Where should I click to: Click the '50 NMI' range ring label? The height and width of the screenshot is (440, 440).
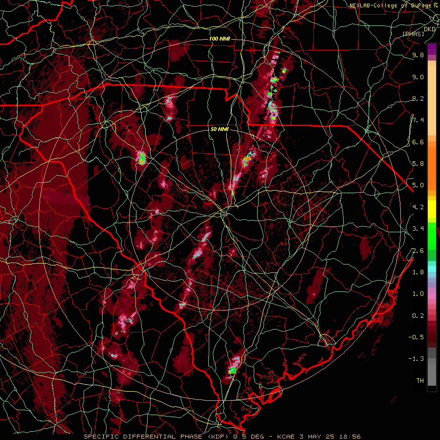[220, 130]
